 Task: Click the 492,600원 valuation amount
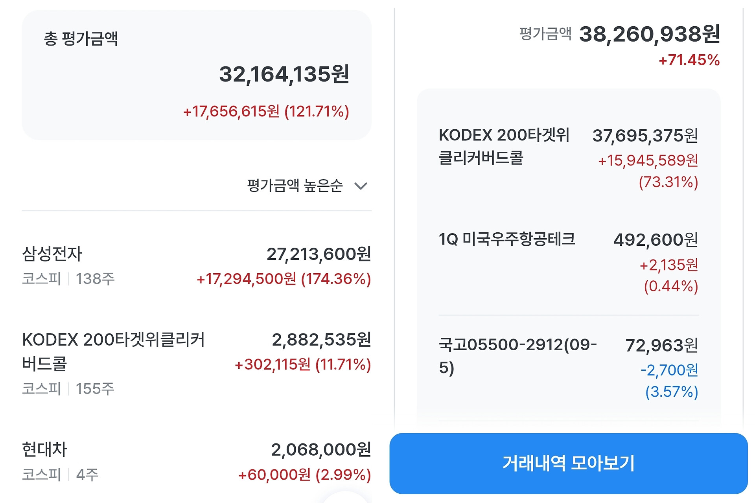click(x=656, y=240)
